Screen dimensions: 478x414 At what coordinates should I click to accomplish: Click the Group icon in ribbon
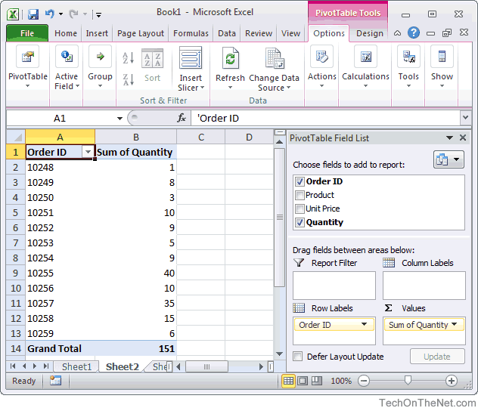[x=100, y=57]
